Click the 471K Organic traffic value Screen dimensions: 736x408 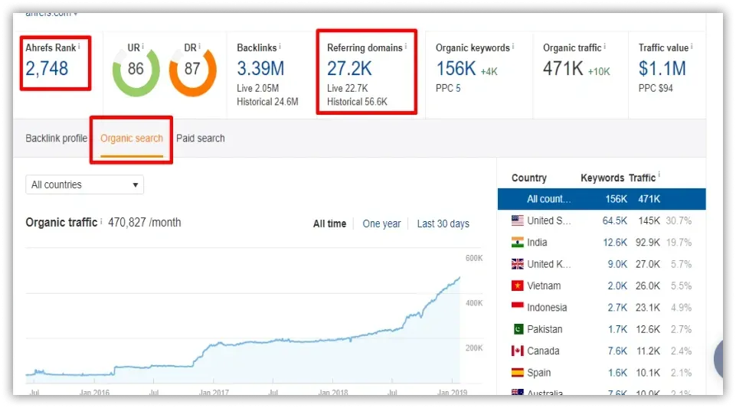(x=563, y=68)
